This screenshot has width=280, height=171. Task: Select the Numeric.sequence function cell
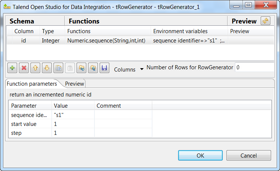pyautogui.click(x=106, y=41)
